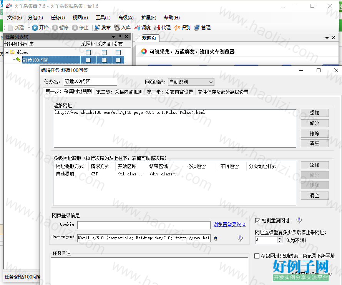Switch to 第三步：发布内容设置 tab
The image size is (342, 285).
coord(170,92)
